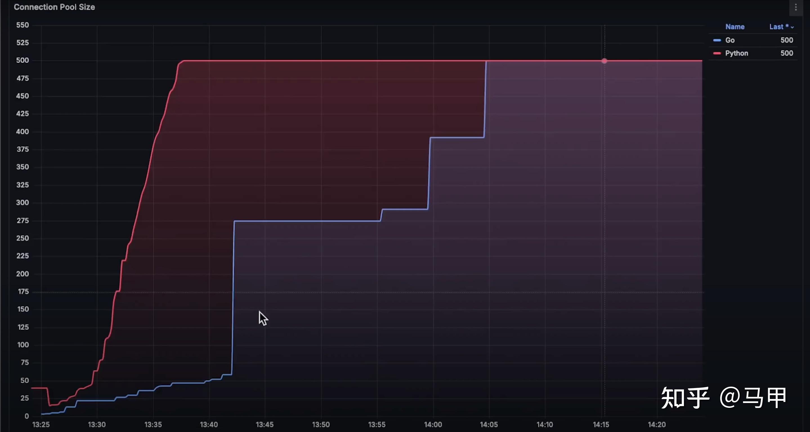Open the Go series blue color swatch
Screen dimensions: 810x432
tap(717, 40)
